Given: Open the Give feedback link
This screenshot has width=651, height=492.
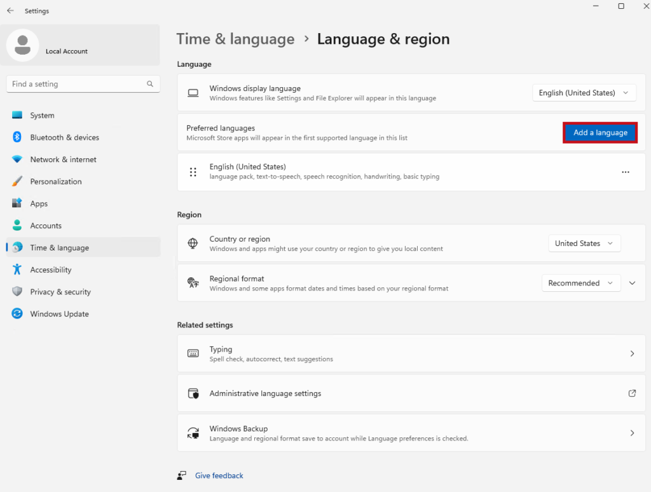Looking at the screenshot, I should point(219,475).
